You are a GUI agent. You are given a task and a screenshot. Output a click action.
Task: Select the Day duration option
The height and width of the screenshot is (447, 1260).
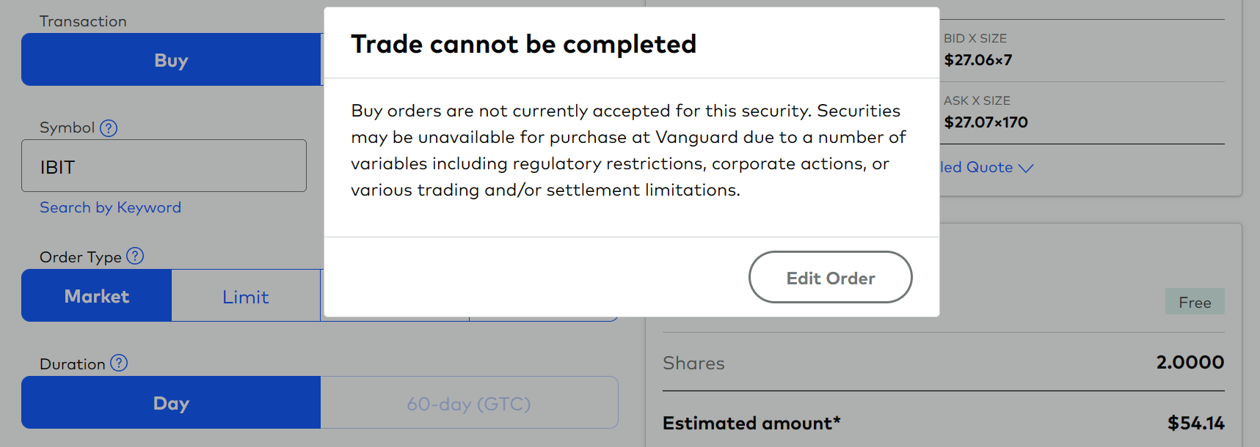(170, 402)
